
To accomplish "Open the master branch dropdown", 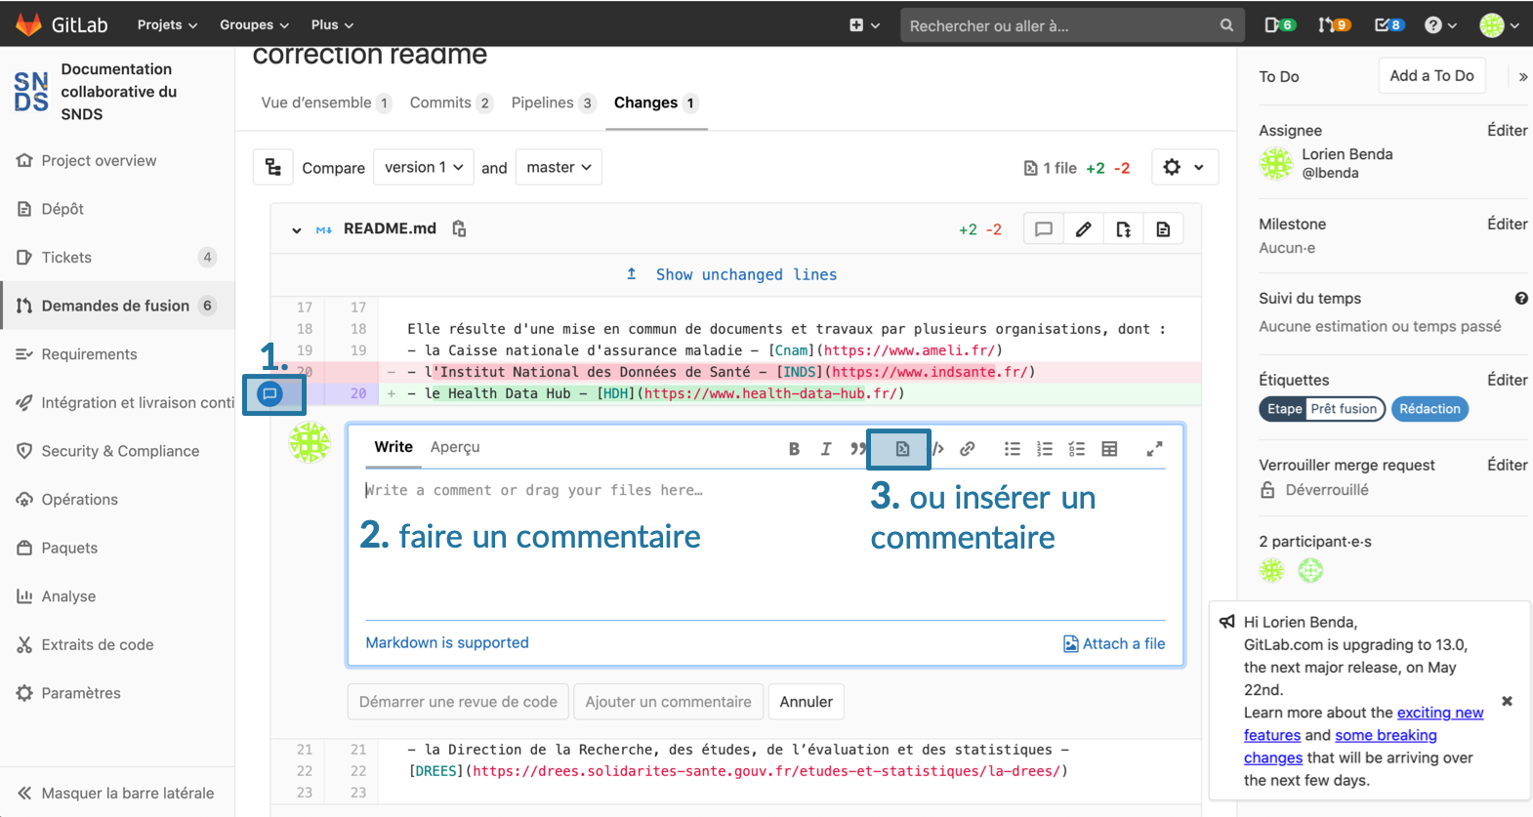I will click(x=559, y=167).
